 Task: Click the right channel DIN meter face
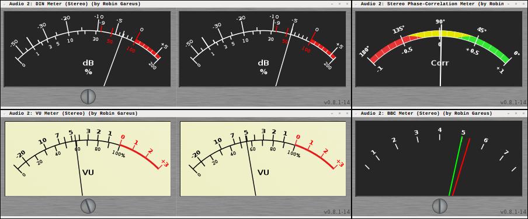tap(262, 49)
